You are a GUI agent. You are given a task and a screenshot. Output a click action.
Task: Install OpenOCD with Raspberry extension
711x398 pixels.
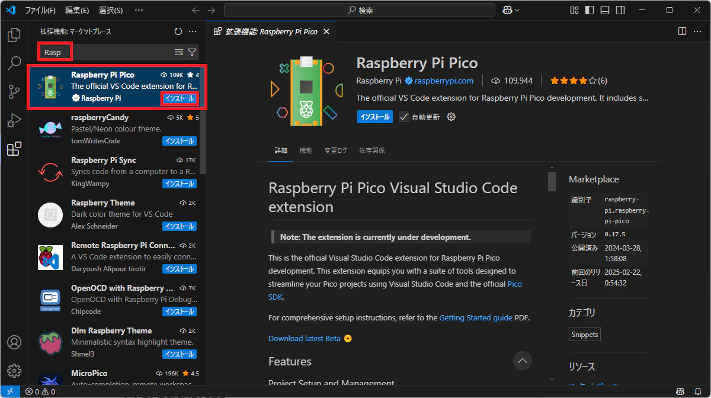[179, 312]
